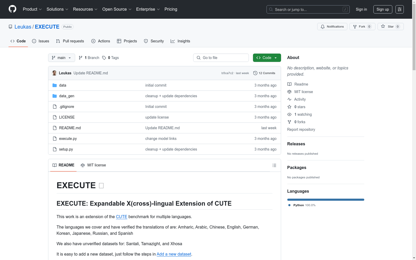The height and width of the screenshot is (260, 416).
Task: Click the Leukas avatar thumbnail
Action: tap(55, 73)
